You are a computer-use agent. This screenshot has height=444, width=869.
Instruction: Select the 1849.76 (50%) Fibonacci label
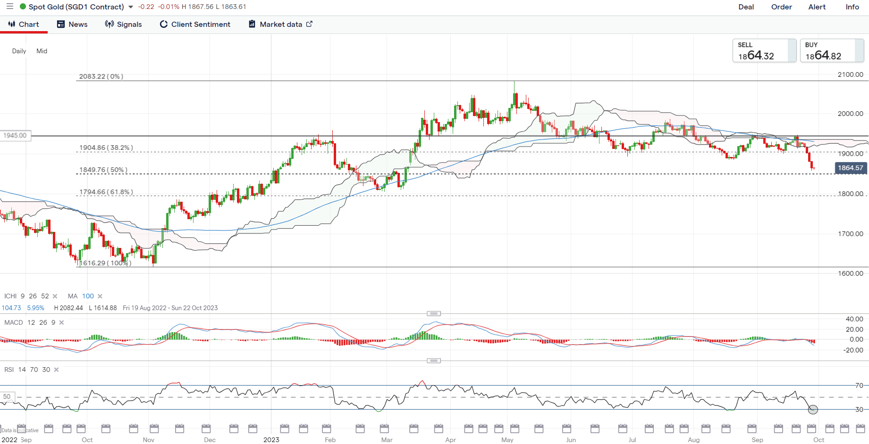[x=103, y=170]
